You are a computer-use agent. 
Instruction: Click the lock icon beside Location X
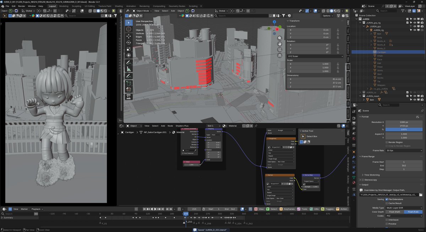coord(337,30)
